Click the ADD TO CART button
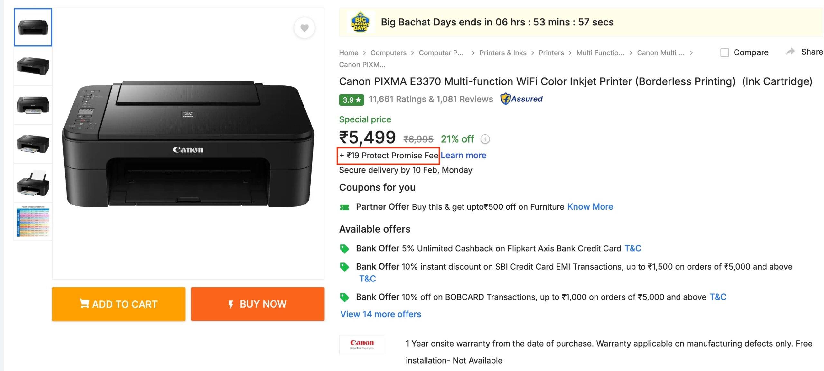Viewport: 824px width, 371px height. (119, 304)
